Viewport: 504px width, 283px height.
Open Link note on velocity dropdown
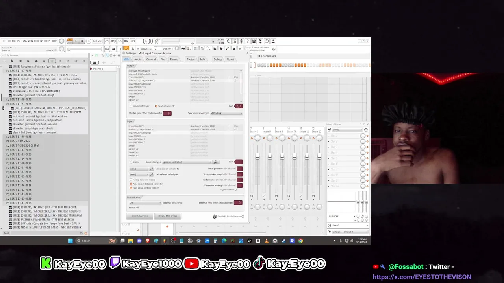click(x=139, y=169)
